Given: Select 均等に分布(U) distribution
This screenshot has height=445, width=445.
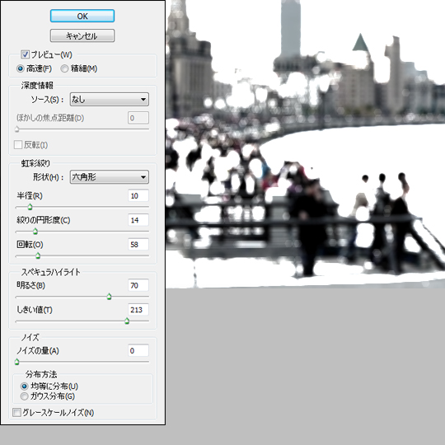Looking at the screenshot, I should (x=25, y=386).
